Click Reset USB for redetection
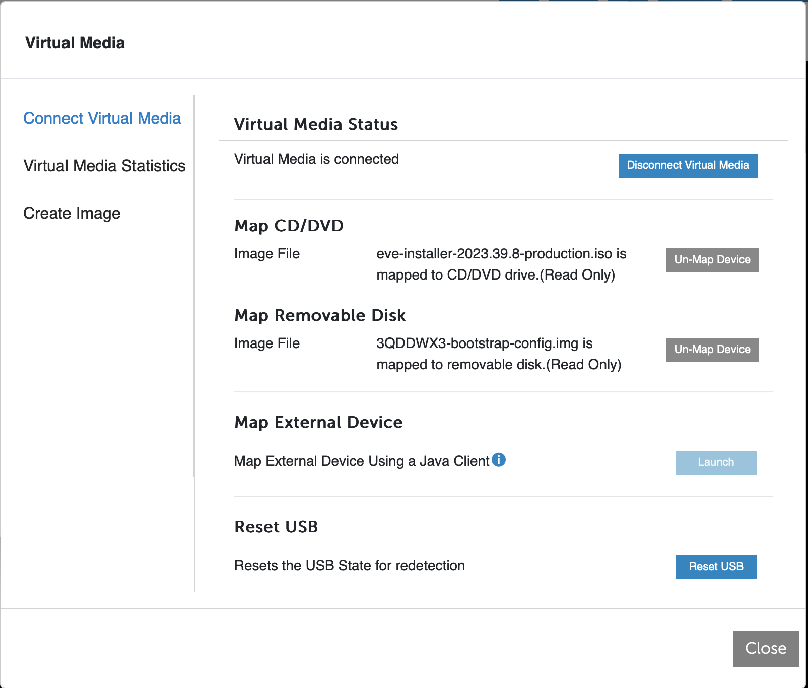This screenshot has height=688, width=808. click(716, 567)
